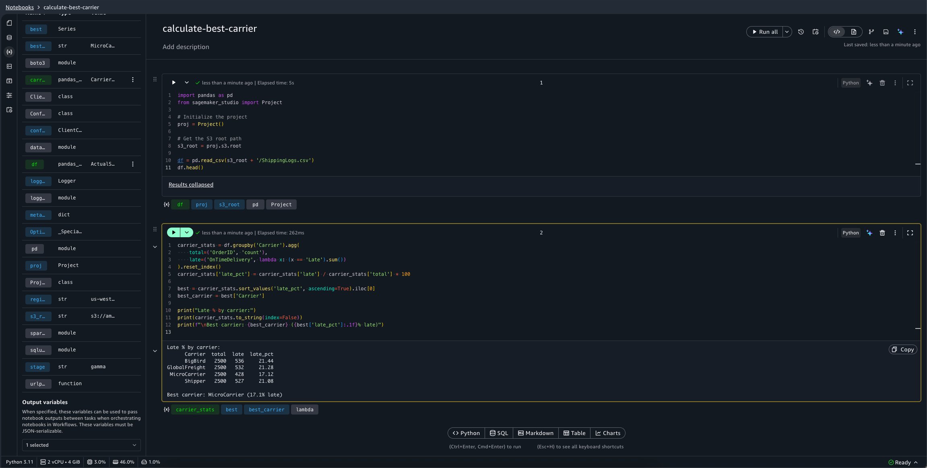Click the AI sparkle icon on cell 2
Viewport: 927px width, 468px height.
click(869, 233)
